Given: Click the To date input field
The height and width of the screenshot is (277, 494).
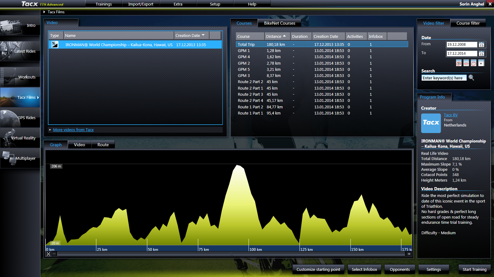Looking at the screenshot, I should 462,54.
